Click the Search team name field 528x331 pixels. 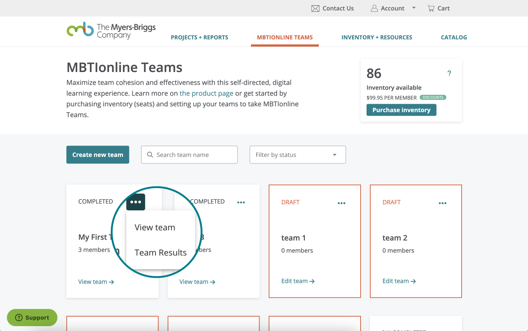tap(189, 154)
